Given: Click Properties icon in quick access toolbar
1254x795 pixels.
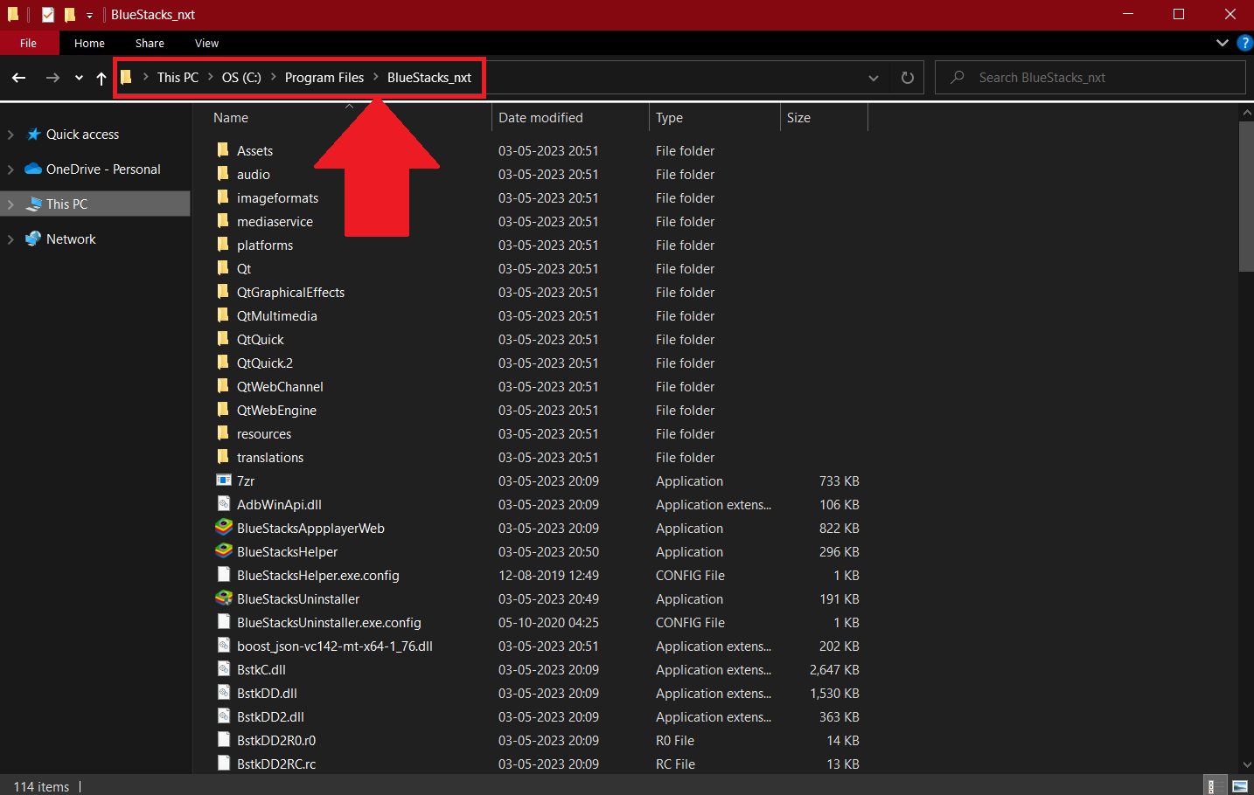Looking at the screenshot, I should click(48, 15).
